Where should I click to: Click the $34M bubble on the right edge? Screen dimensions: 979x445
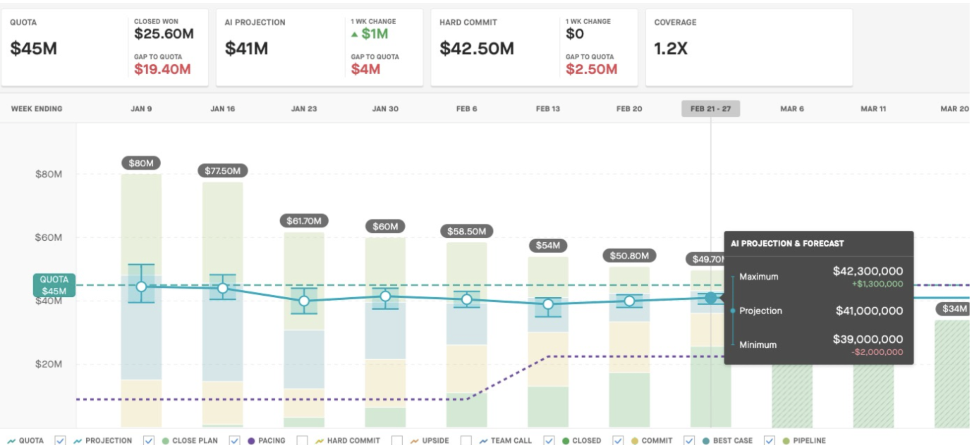(954, 309)
